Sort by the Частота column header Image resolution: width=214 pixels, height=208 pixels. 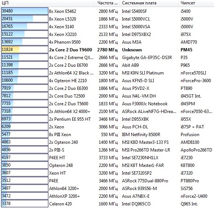click(107, 3)
